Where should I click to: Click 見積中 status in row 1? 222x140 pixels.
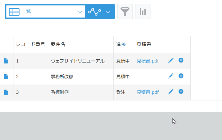coord(124,61)
